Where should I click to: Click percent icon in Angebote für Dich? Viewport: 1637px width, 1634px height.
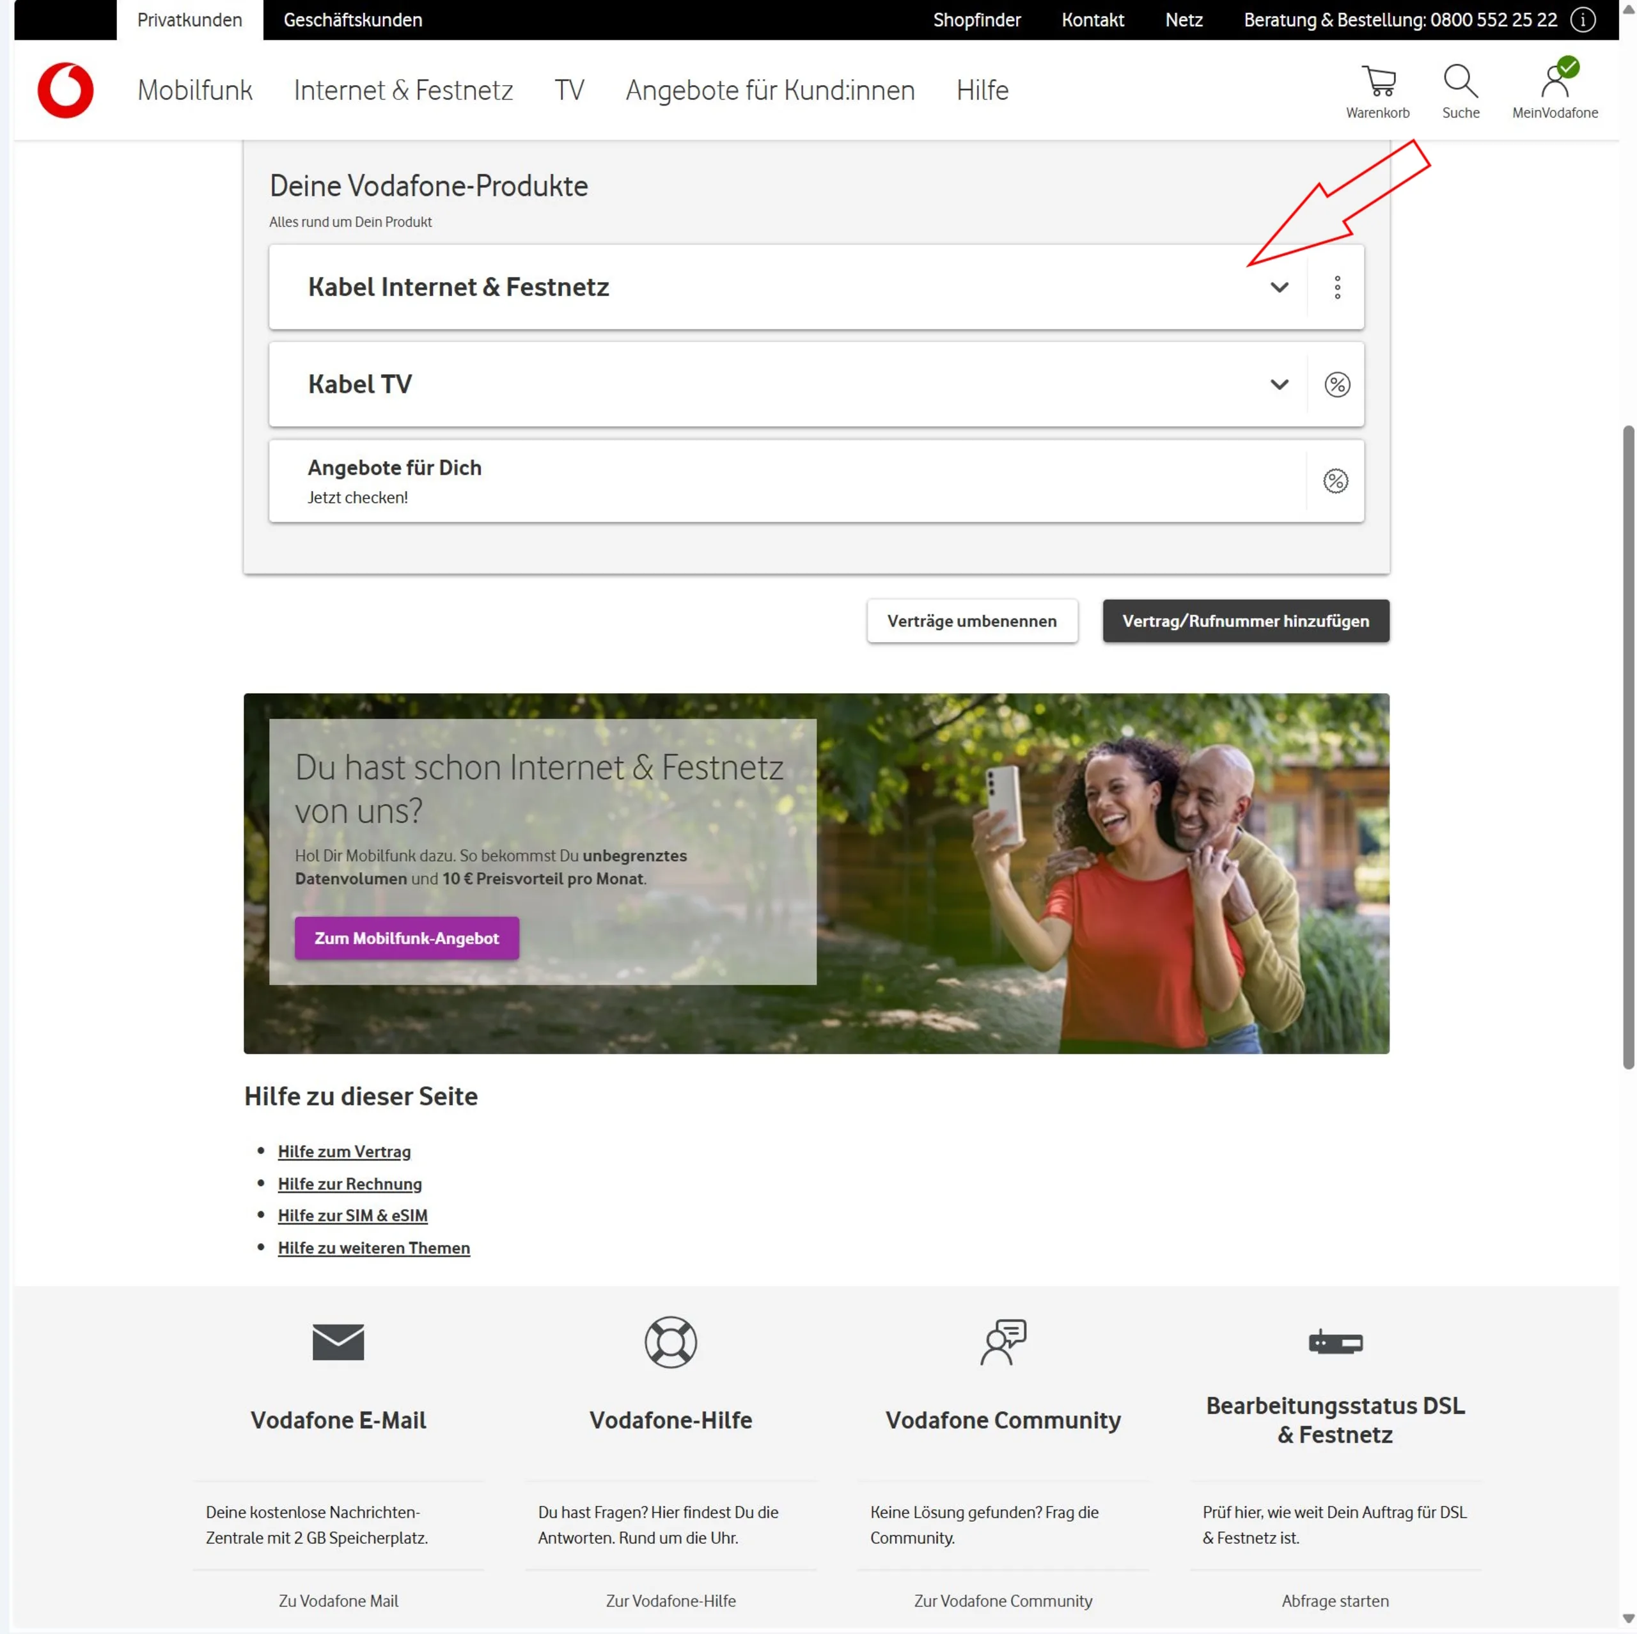point(1335,482)
